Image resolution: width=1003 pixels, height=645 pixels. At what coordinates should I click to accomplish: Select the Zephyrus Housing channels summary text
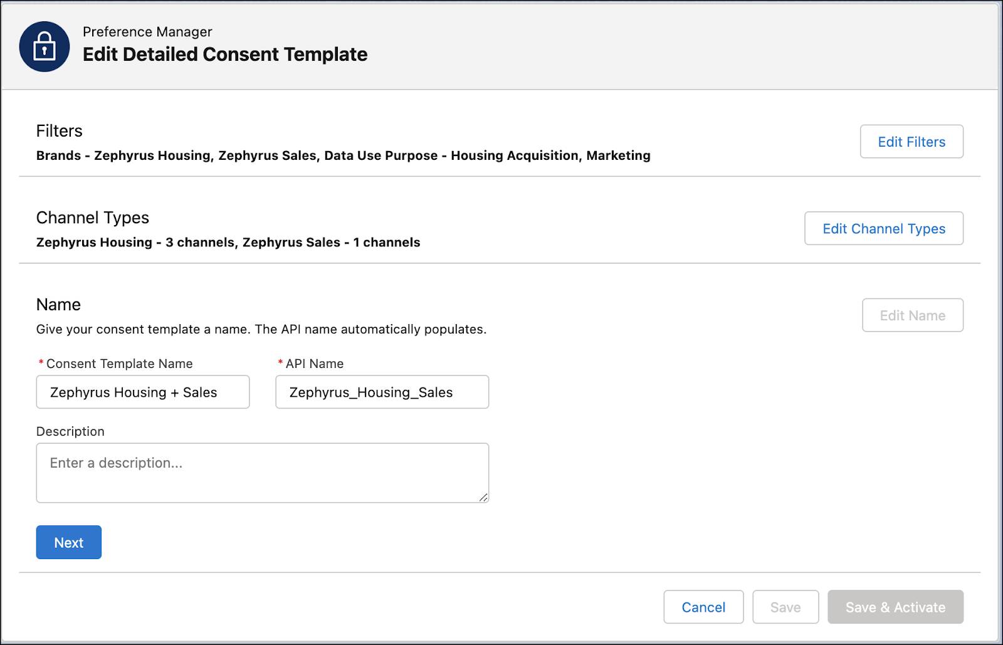click(x=228, y=243)
